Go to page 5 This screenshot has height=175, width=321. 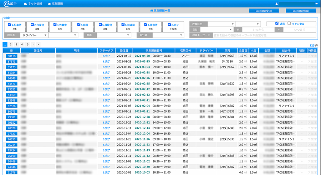tap(27, 44)
